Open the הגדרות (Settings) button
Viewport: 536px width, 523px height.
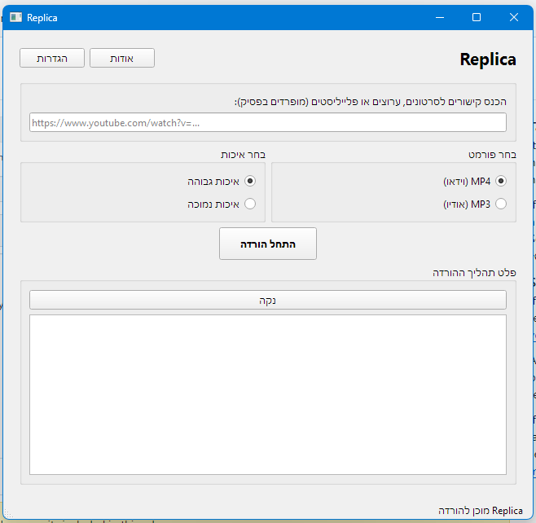pyautogui.click(x=52, y=58)
